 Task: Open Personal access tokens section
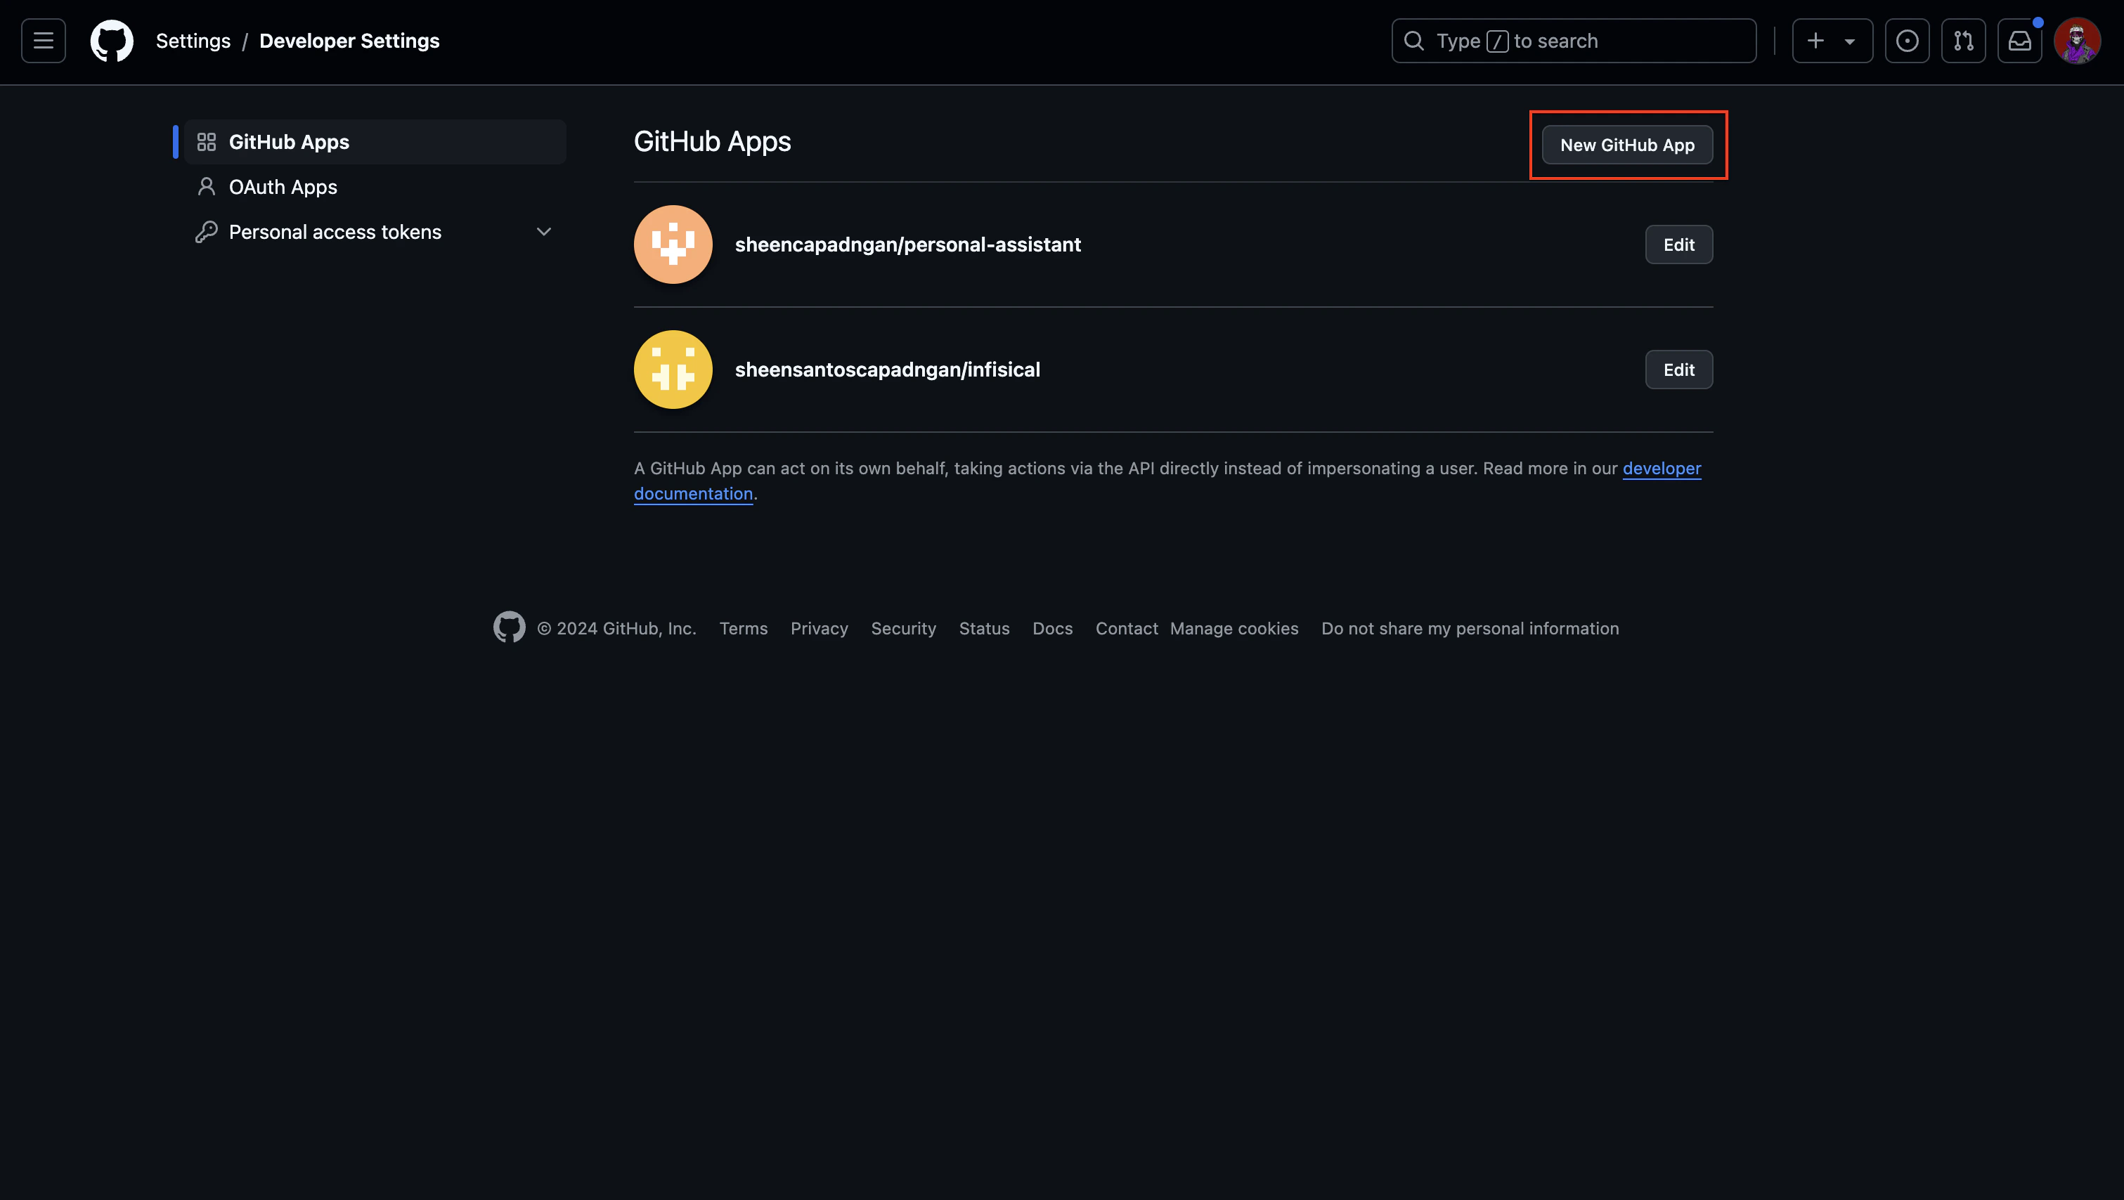click(x=375, y=233)
